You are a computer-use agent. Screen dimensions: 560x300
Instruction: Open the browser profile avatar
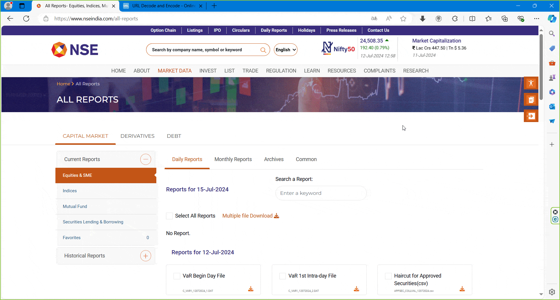pos(8,6)
